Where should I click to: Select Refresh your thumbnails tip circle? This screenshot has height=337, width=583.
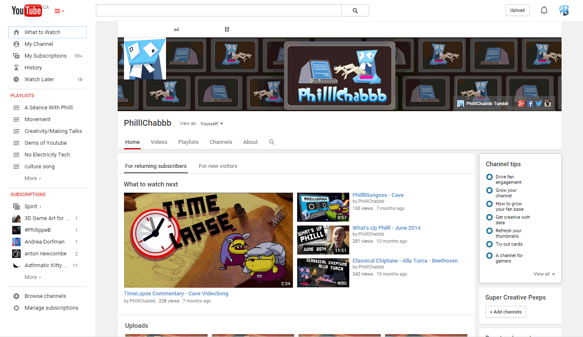(489, 231)
